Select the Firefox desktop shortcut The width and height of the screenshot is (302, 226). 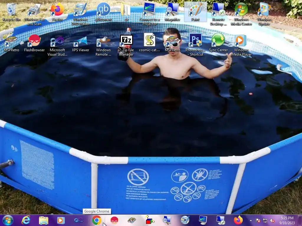click(x=57, y=12)
